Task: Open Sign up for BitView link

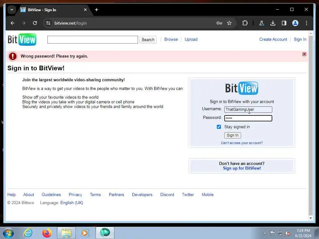Action: click(x=242, y=168)
